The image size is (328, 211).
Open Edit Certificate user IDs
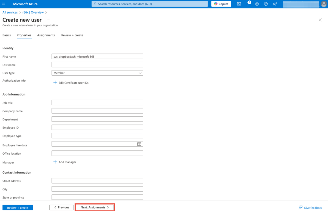click(x=73, y=83)
